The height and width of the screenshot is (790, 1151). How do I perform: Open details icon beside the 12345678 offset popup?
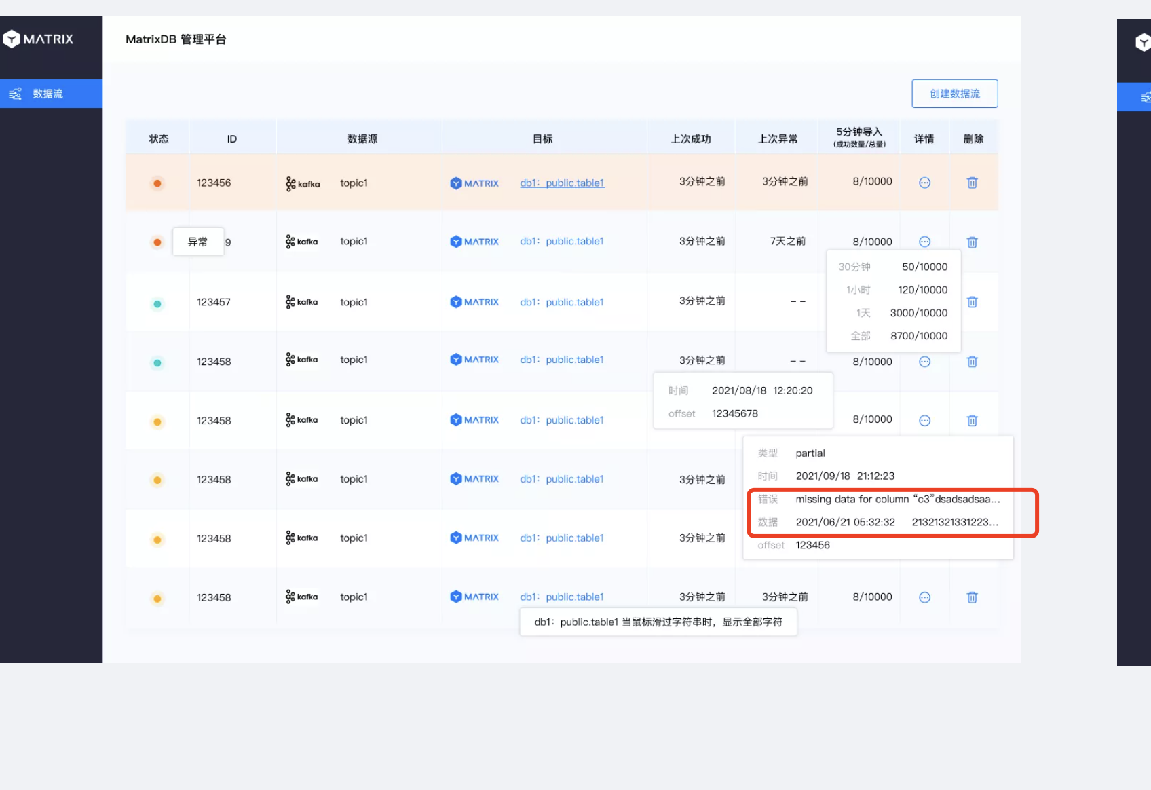point(924,421)
